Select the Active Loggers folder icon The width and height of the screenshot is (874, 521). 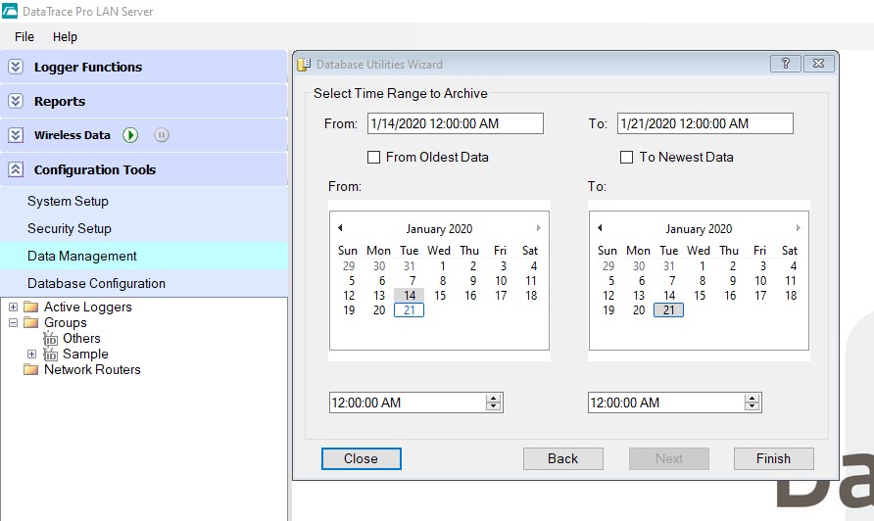coord(31,308)
